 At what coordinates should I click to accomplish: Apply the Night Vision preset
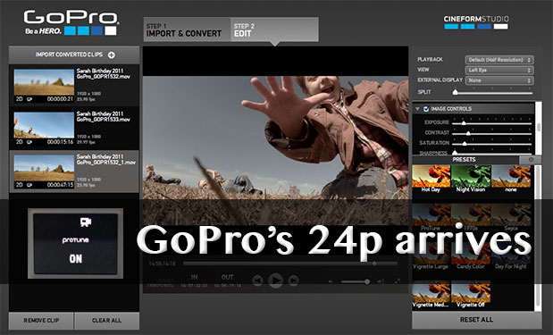471,179
